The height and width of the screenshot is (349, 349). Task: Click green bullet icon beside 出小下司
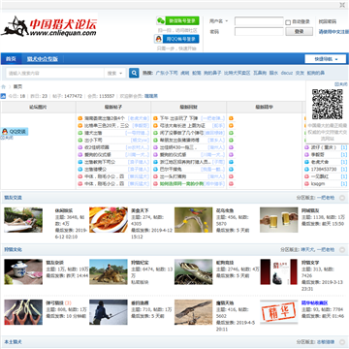[80, 141]
